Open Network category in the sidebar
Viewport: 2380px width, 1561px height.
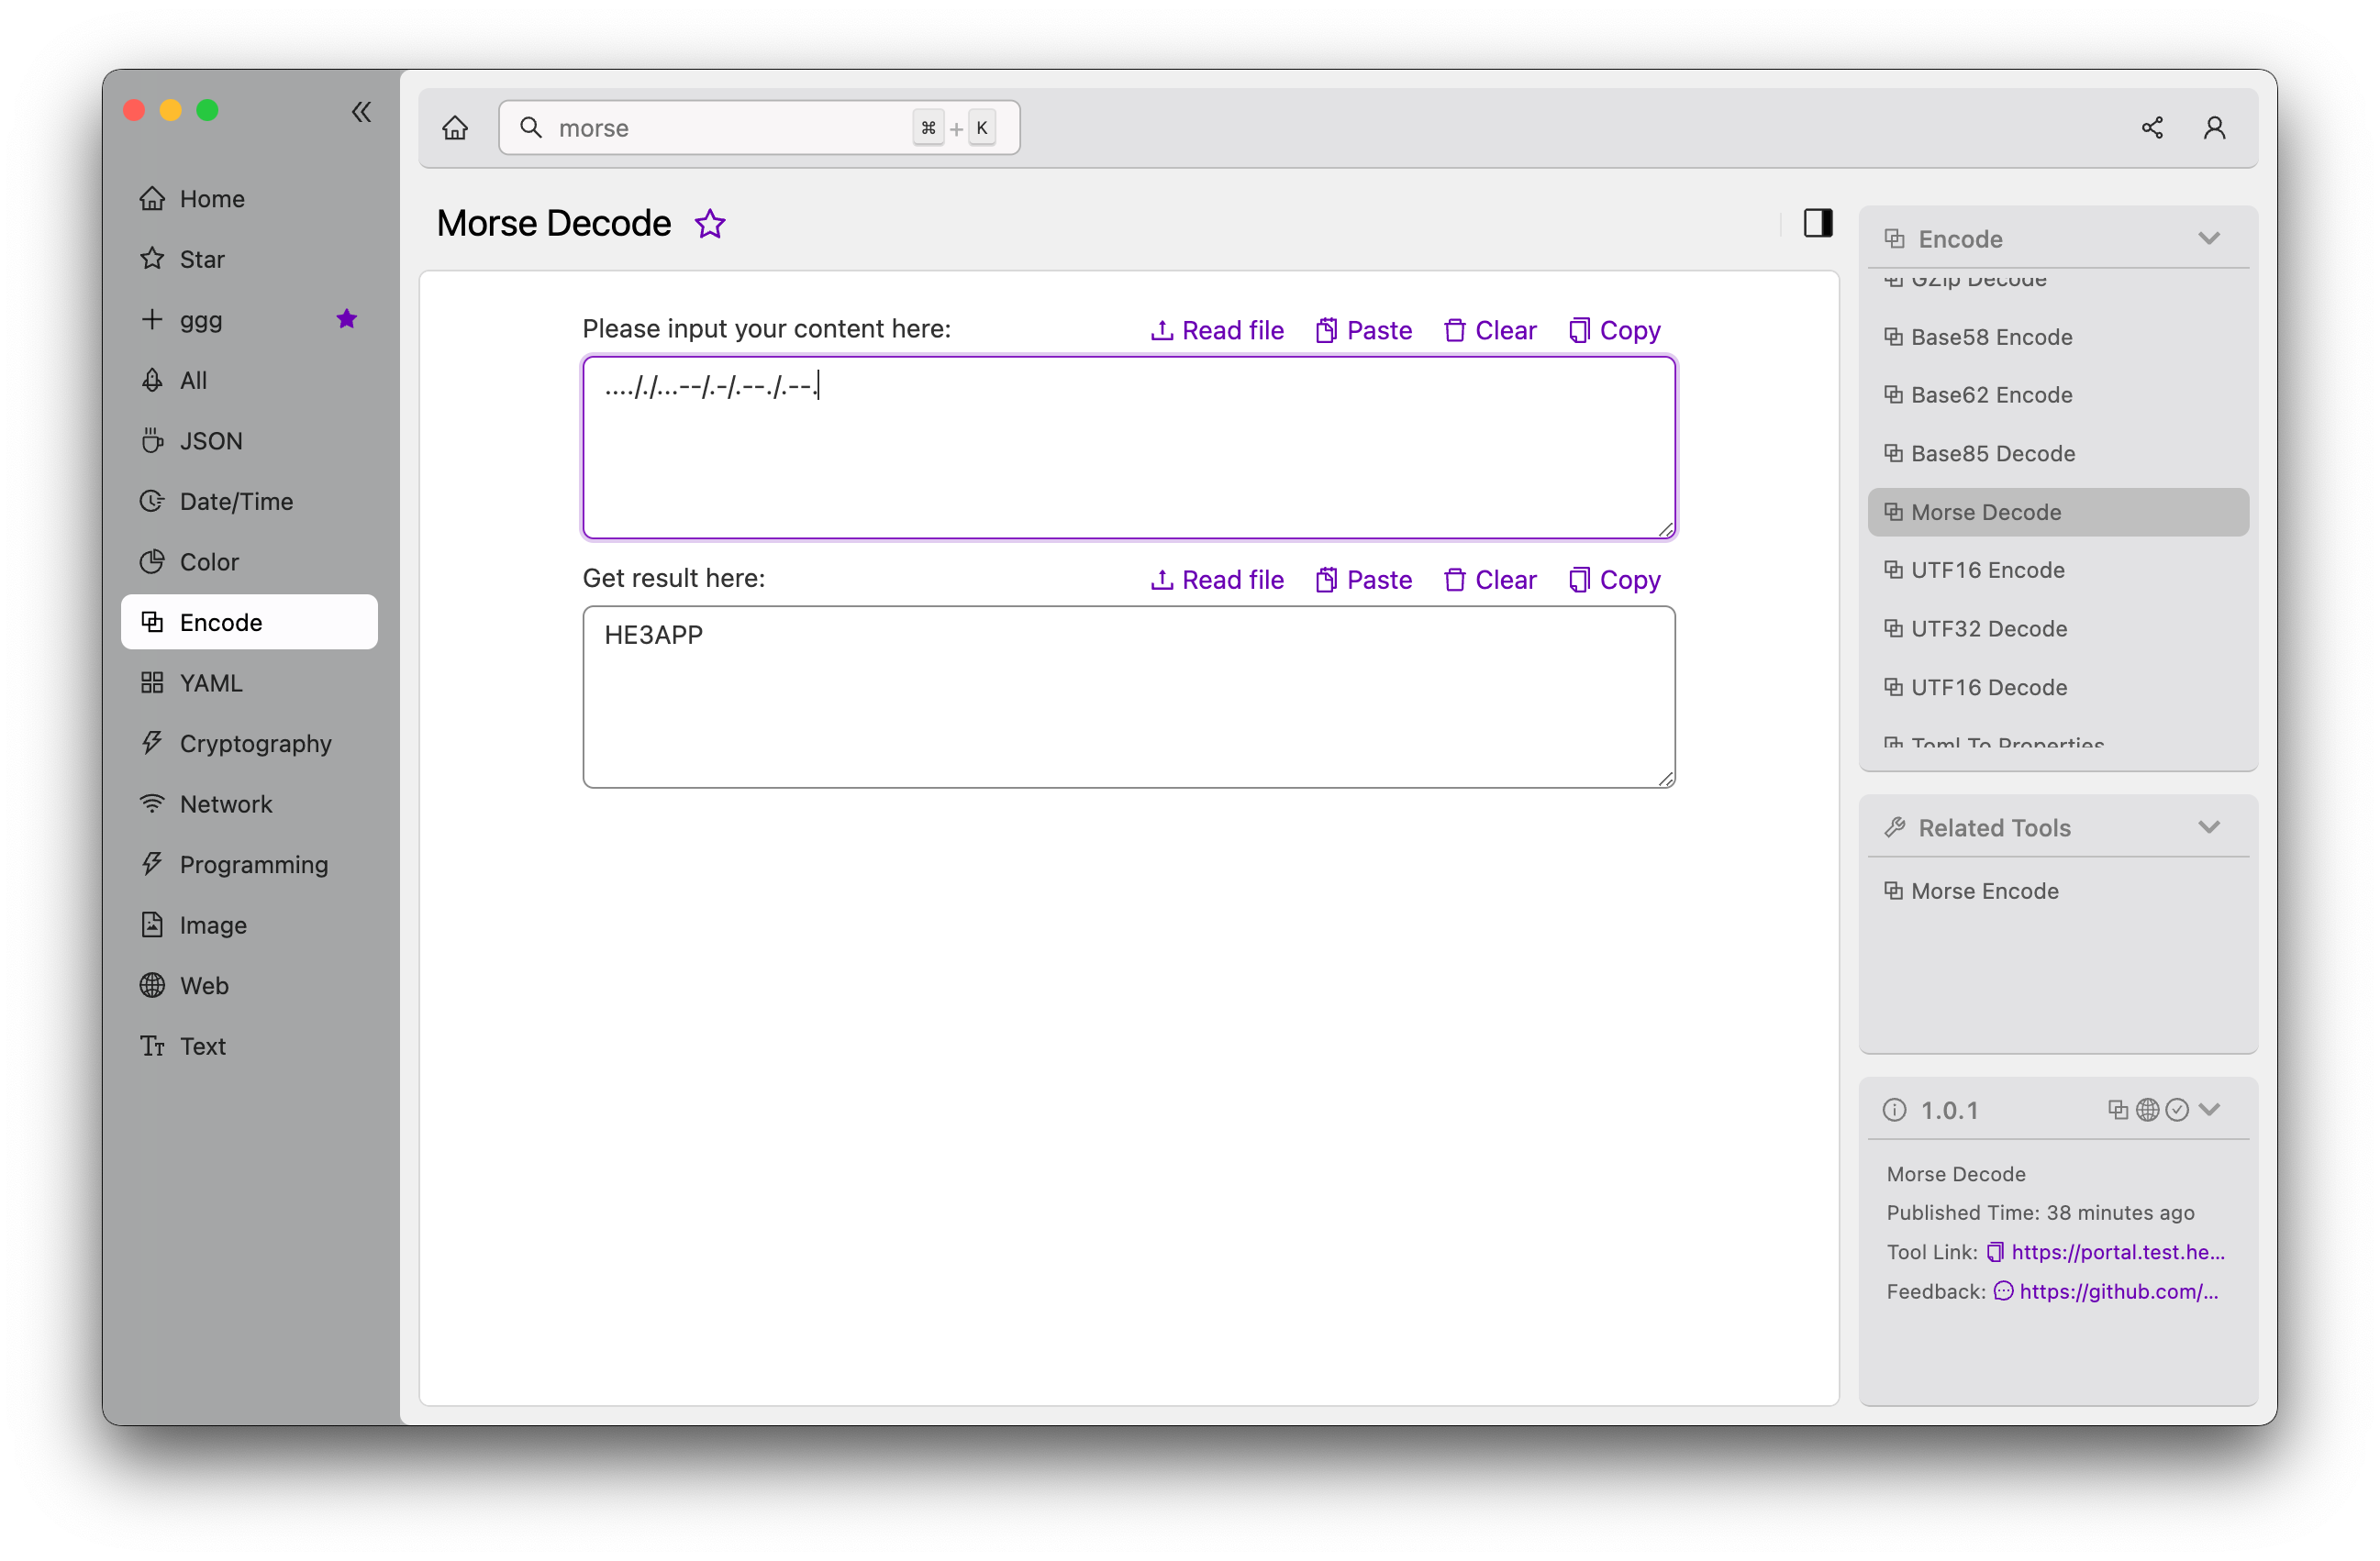coord(249,804)
